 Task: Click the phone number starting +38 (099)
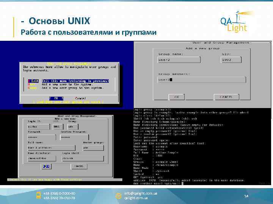(x=60, y=198)
